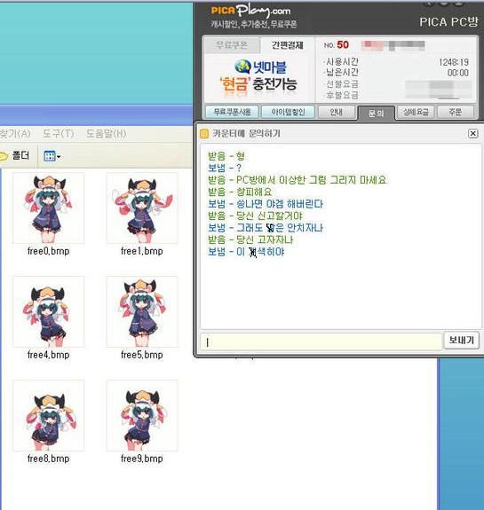This screenshot has width=484, height=510.
Task: Open the 무료쿠폰 tab
Action: point(232,45)
